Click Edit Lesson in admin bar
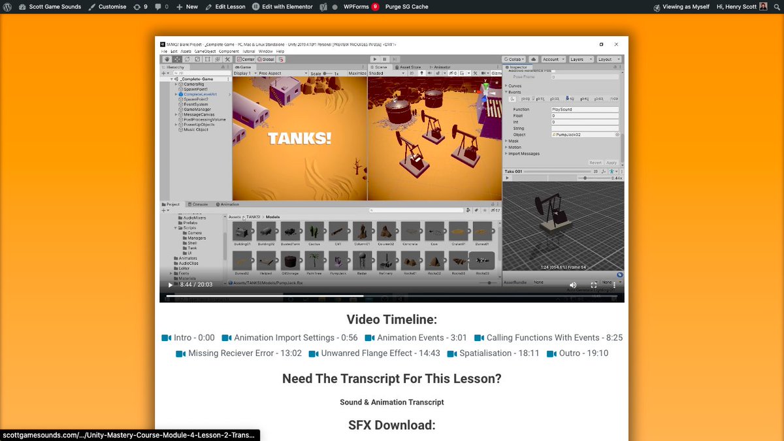784x441 pixels. pos(225,7)
